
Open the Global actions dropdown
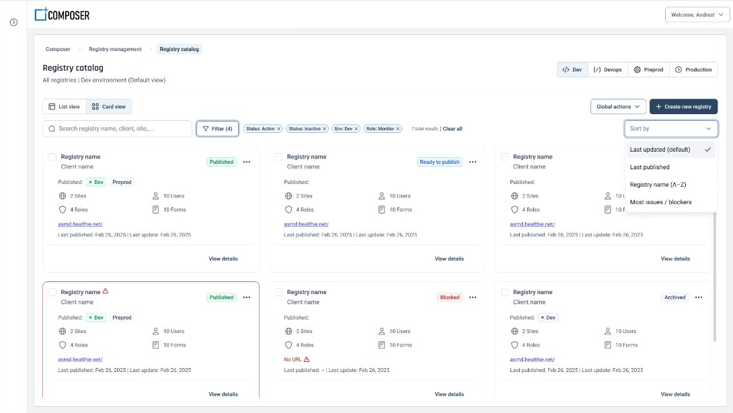pyautogui.click(x=618, y=107)
